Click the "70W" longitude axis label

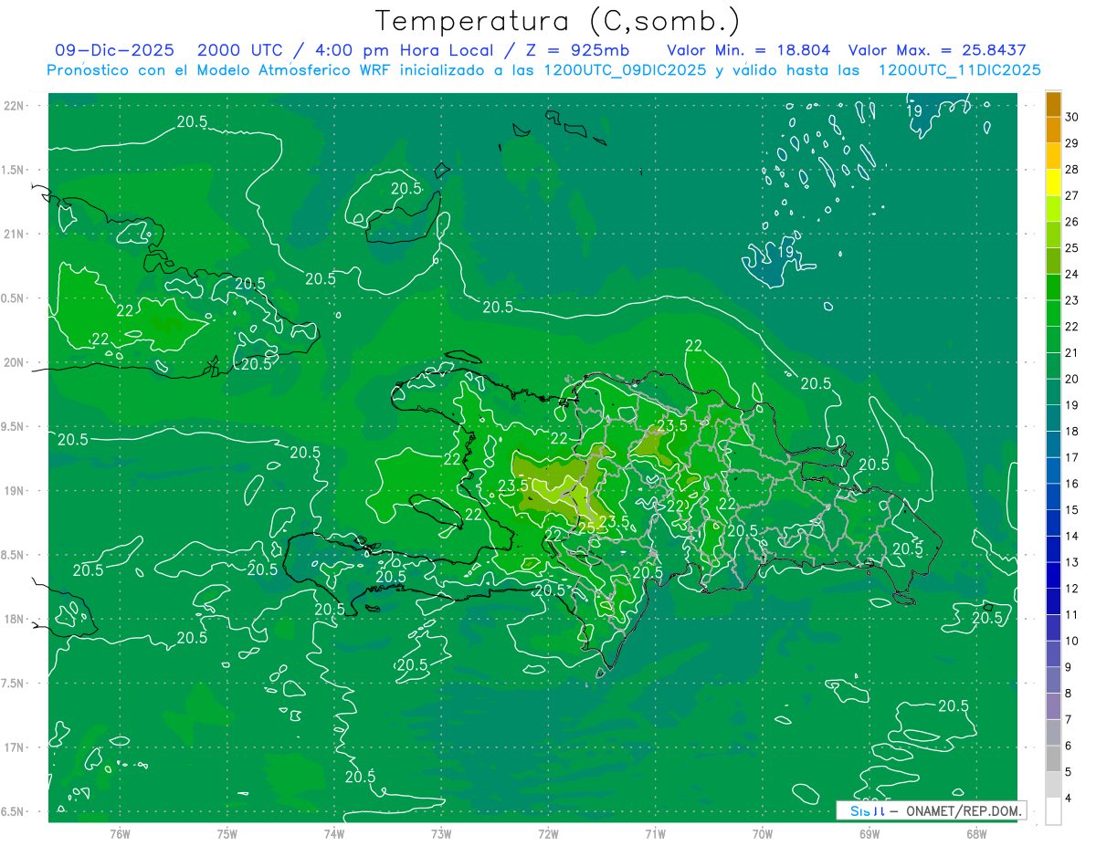763,833
